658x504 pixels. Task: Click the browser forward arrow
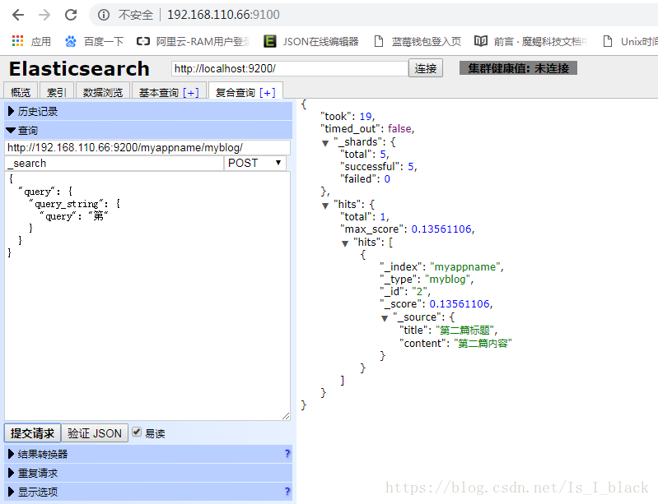tap(44, 15)
